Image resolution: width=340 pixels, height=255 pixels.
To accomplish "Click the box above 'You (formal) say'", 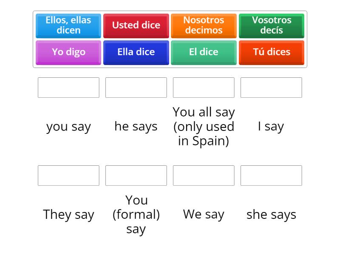I will click(x=136, y=176).
